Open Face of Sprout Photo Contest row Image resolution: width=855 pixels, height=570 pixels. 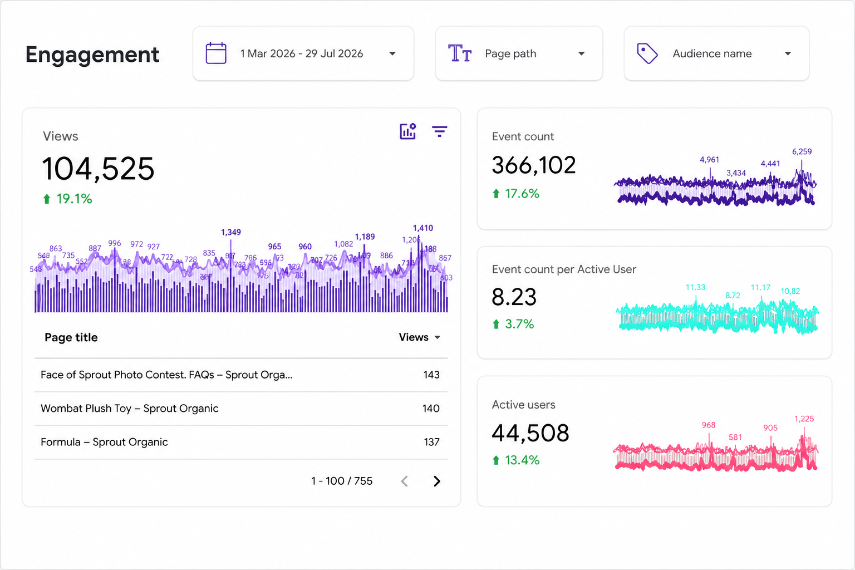(241, 375)
